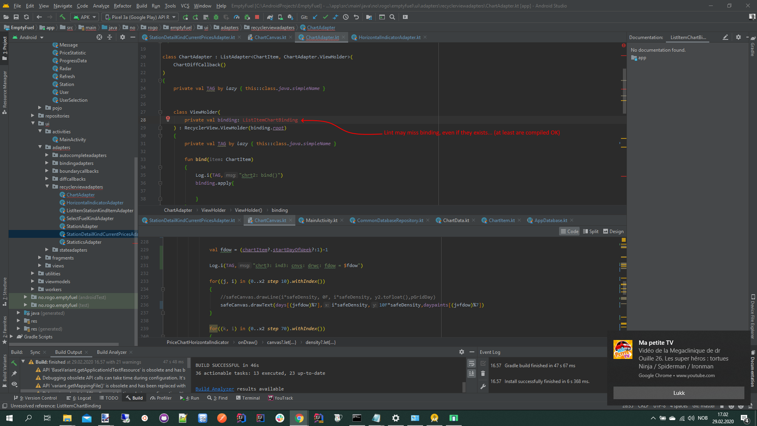Viewport: 757px width, 426px height.
Task: Expand the stateadapters folder
Action: (47, 250)
